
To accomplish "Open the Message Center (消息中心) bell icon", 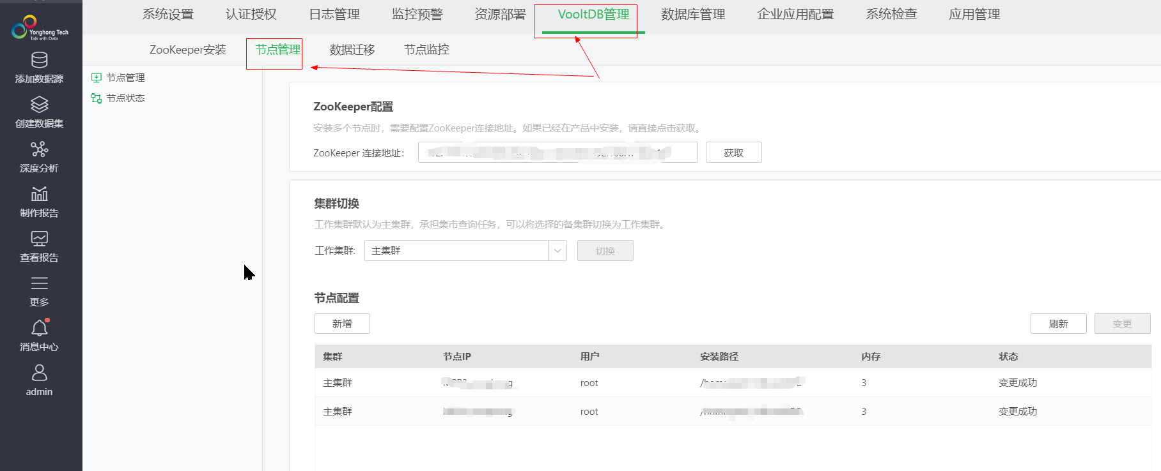I will click(x=40, y=327).
